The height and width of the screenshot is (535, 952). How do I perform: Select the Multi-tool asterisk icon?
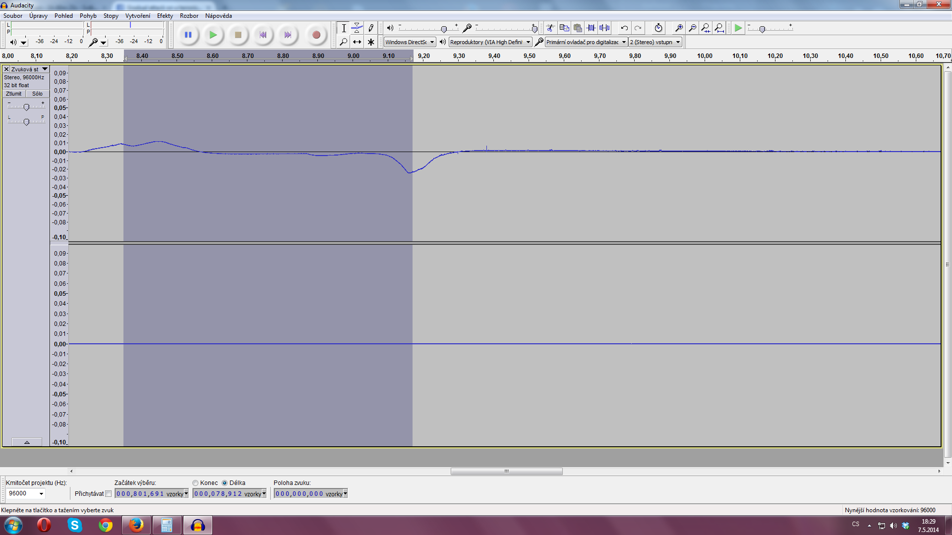click(x=371, y=42)
